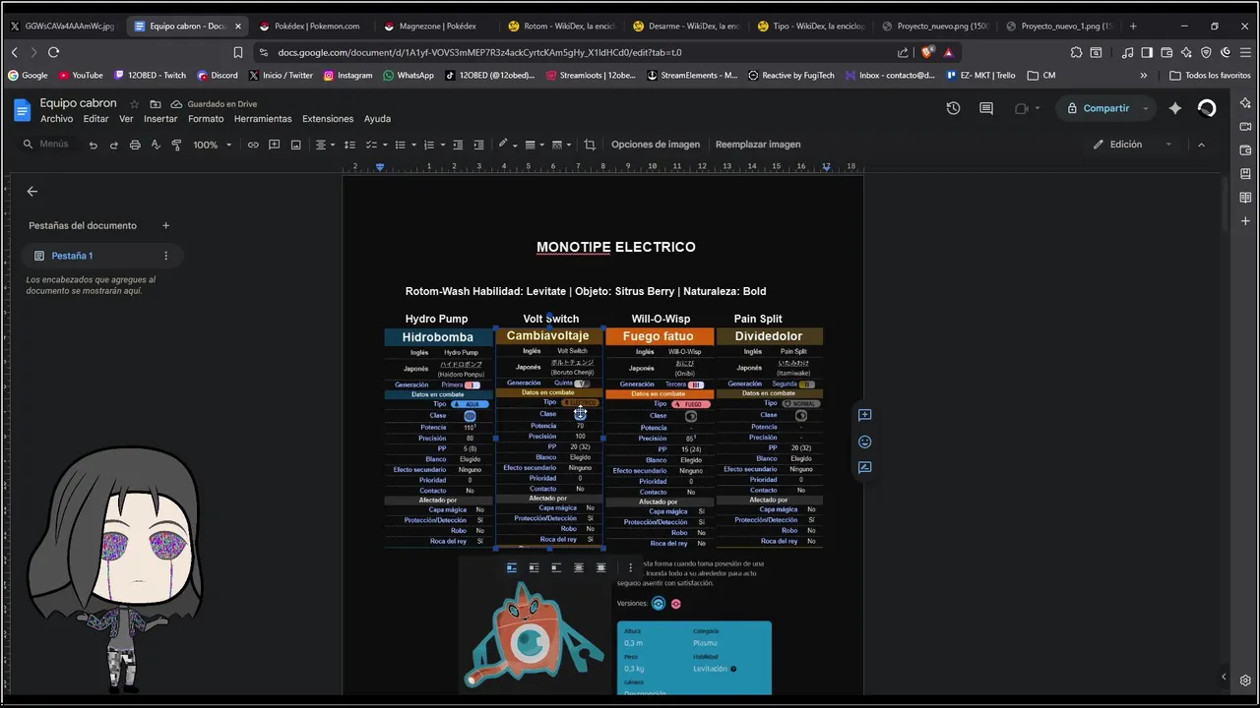Expand the bulleted list dropdown arrow

coord(412,145)
